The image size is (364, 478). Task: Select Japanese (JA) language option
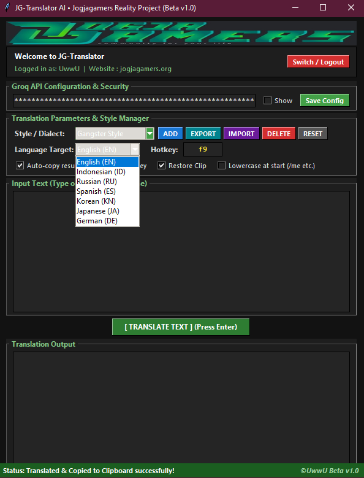[x=107, y=211]
